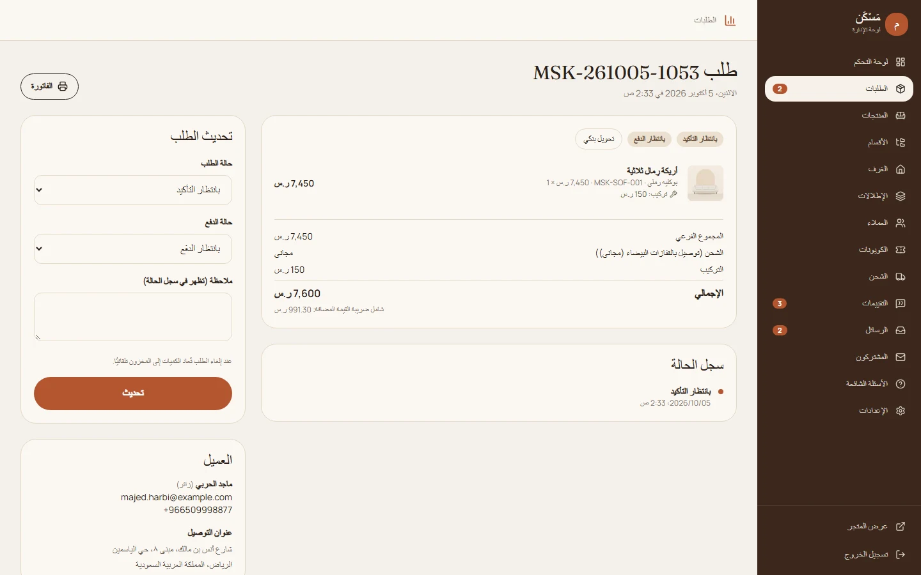Click the المشتركون envelope icon
Viewport: 921px width, 575px height.
(x=901, y=357)
